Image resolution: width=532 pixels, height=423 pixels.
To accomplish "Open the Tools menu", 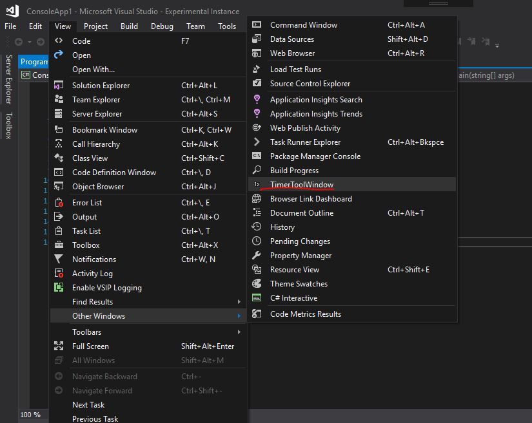I will point(227,26).
